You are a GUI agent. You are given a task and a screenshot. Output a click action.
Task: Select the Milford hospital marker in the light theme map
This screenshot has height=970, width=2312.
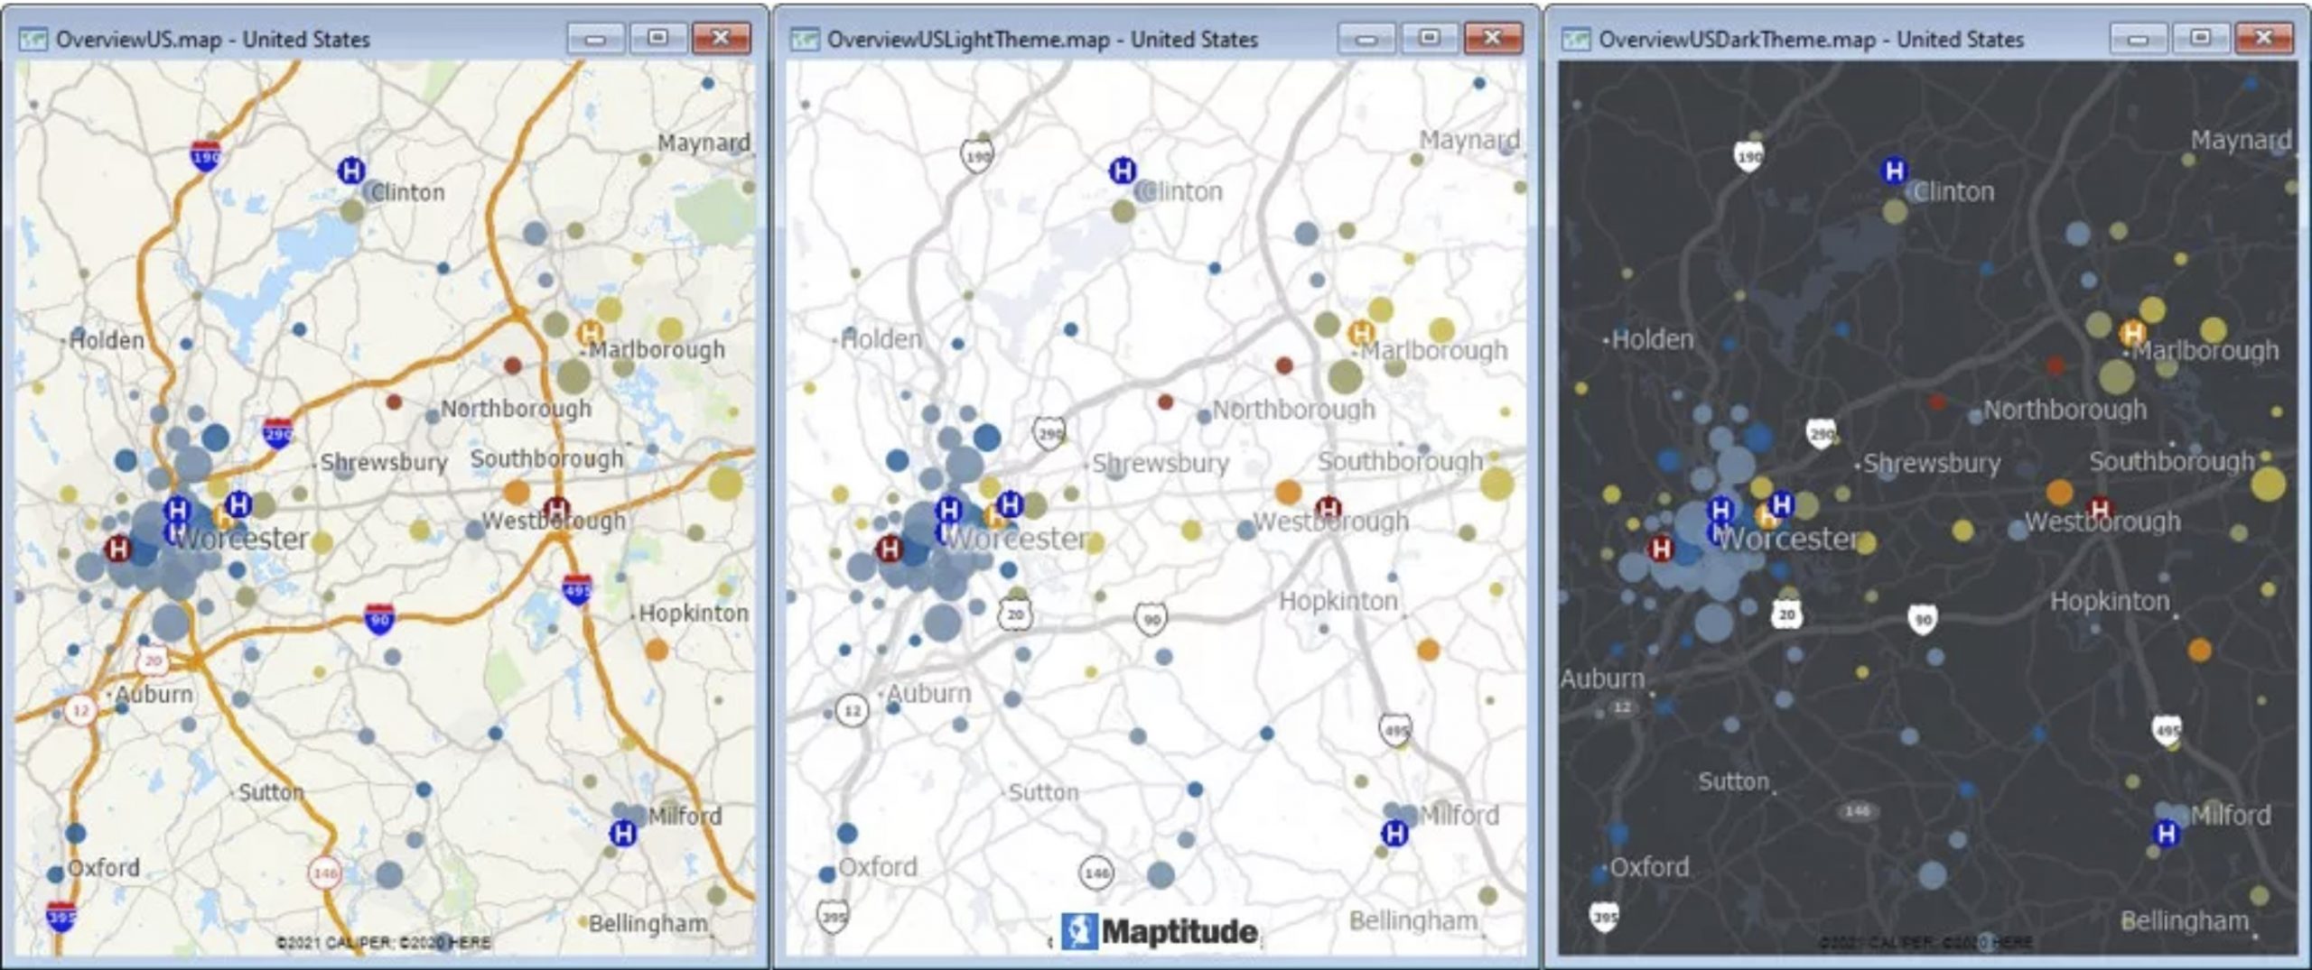point(1394,833)
